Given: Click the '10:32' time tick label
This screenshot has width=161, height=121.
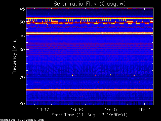Looking at the screenshot, I should 43,110.
